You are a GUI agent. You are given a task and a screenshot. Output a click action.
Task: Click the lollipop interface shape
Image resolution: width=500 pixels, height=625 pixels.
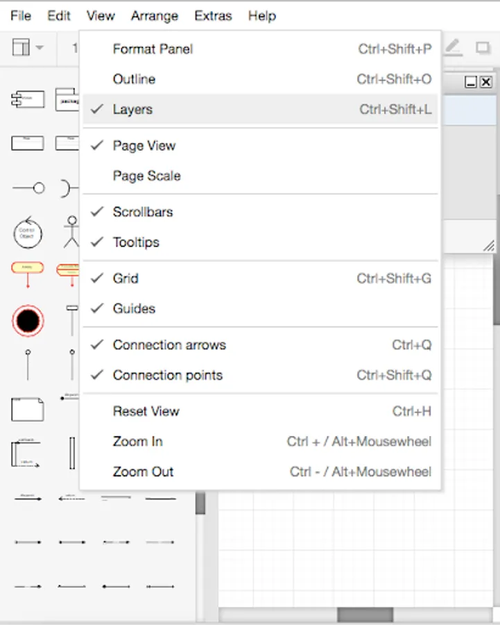click(28, 188)
